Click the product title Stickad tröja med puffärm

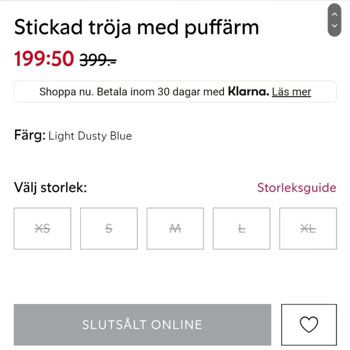[x=136, y=27]
